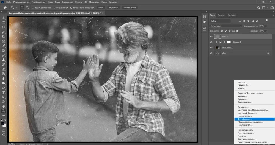
Task: Open the Вид layer filter dropdown
Action: [x=220, y=21]
